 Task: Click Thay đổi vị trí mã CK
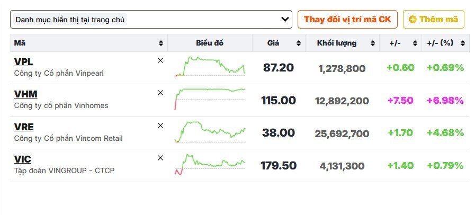click(x=347, y=20)
